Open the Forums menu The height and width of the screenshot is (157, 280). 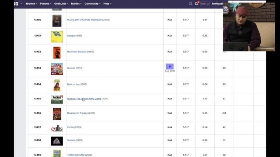point(45,3)
